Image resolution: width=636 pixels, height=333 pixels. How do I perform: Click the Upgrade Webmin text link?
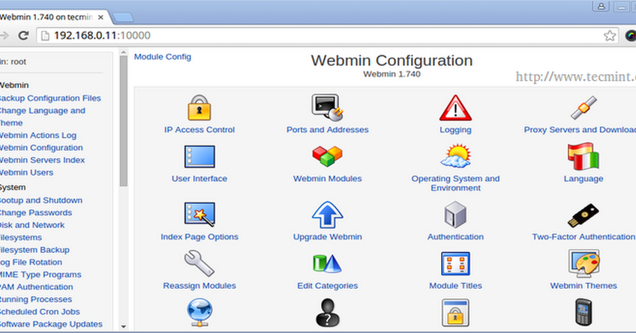[327, 236]
